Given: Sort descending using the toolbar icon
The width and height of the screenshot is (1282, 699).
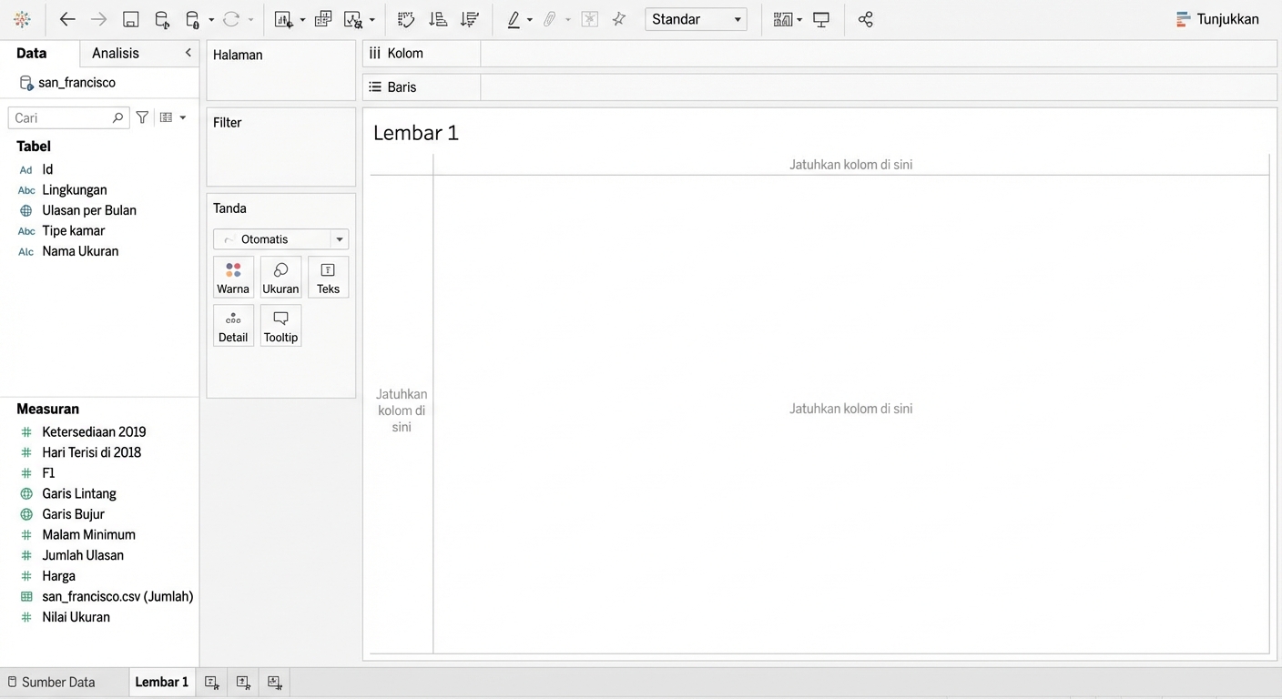Looking at the screenshot, I should [x=469, y=19].
